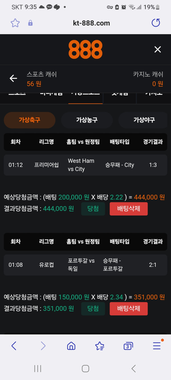Tap the site security lock icon
171x380 pixels.
[x=30, y=23]
